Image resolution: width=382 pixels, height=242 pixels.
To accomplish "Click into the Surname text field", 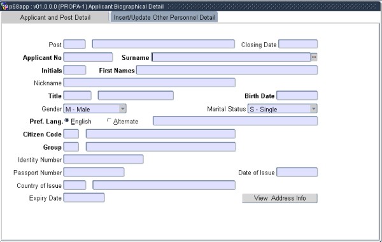I will (231, 57).
